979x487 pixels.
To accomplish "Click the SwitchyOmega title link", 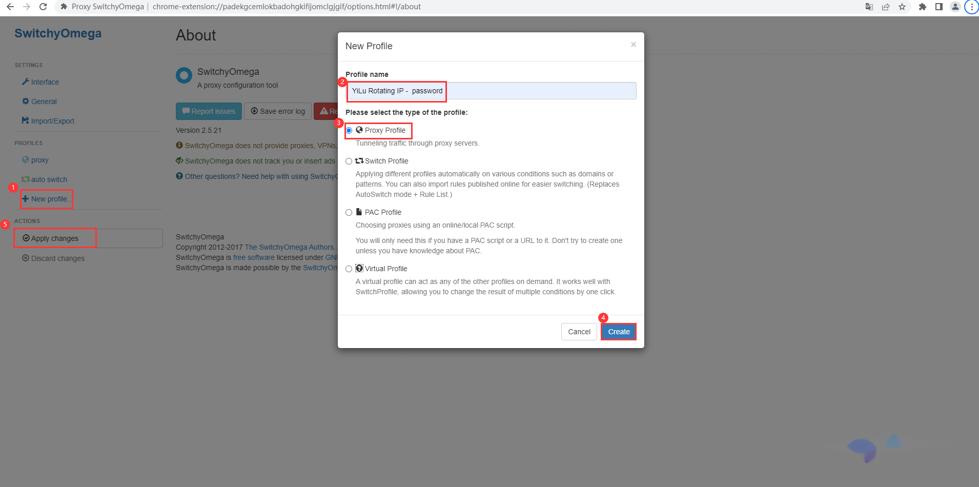I will coord(58,33).
